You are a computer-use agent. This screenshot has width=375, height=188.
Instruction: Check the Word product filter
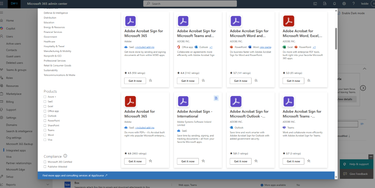point(45,135)
